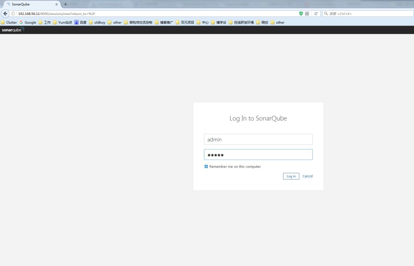Open the 工作 bookmark folder
Viewport: 414px width, 266px height.
(x=44, y=23)
